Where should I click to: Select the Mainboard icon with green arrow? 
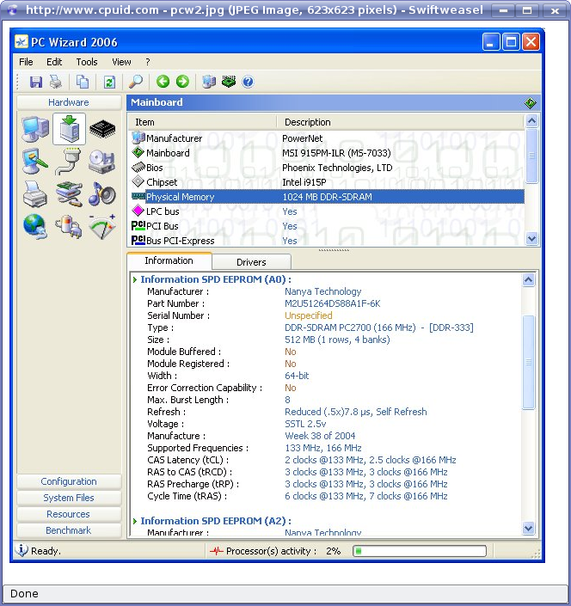(x=69, y=129)
